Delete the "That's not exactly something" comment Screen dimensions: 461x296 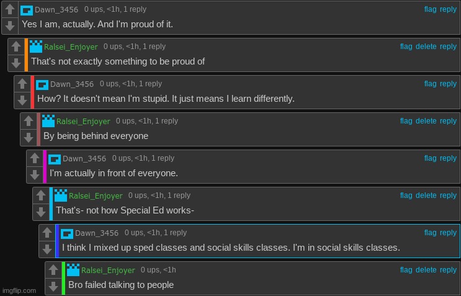click(x=426, y=47)
